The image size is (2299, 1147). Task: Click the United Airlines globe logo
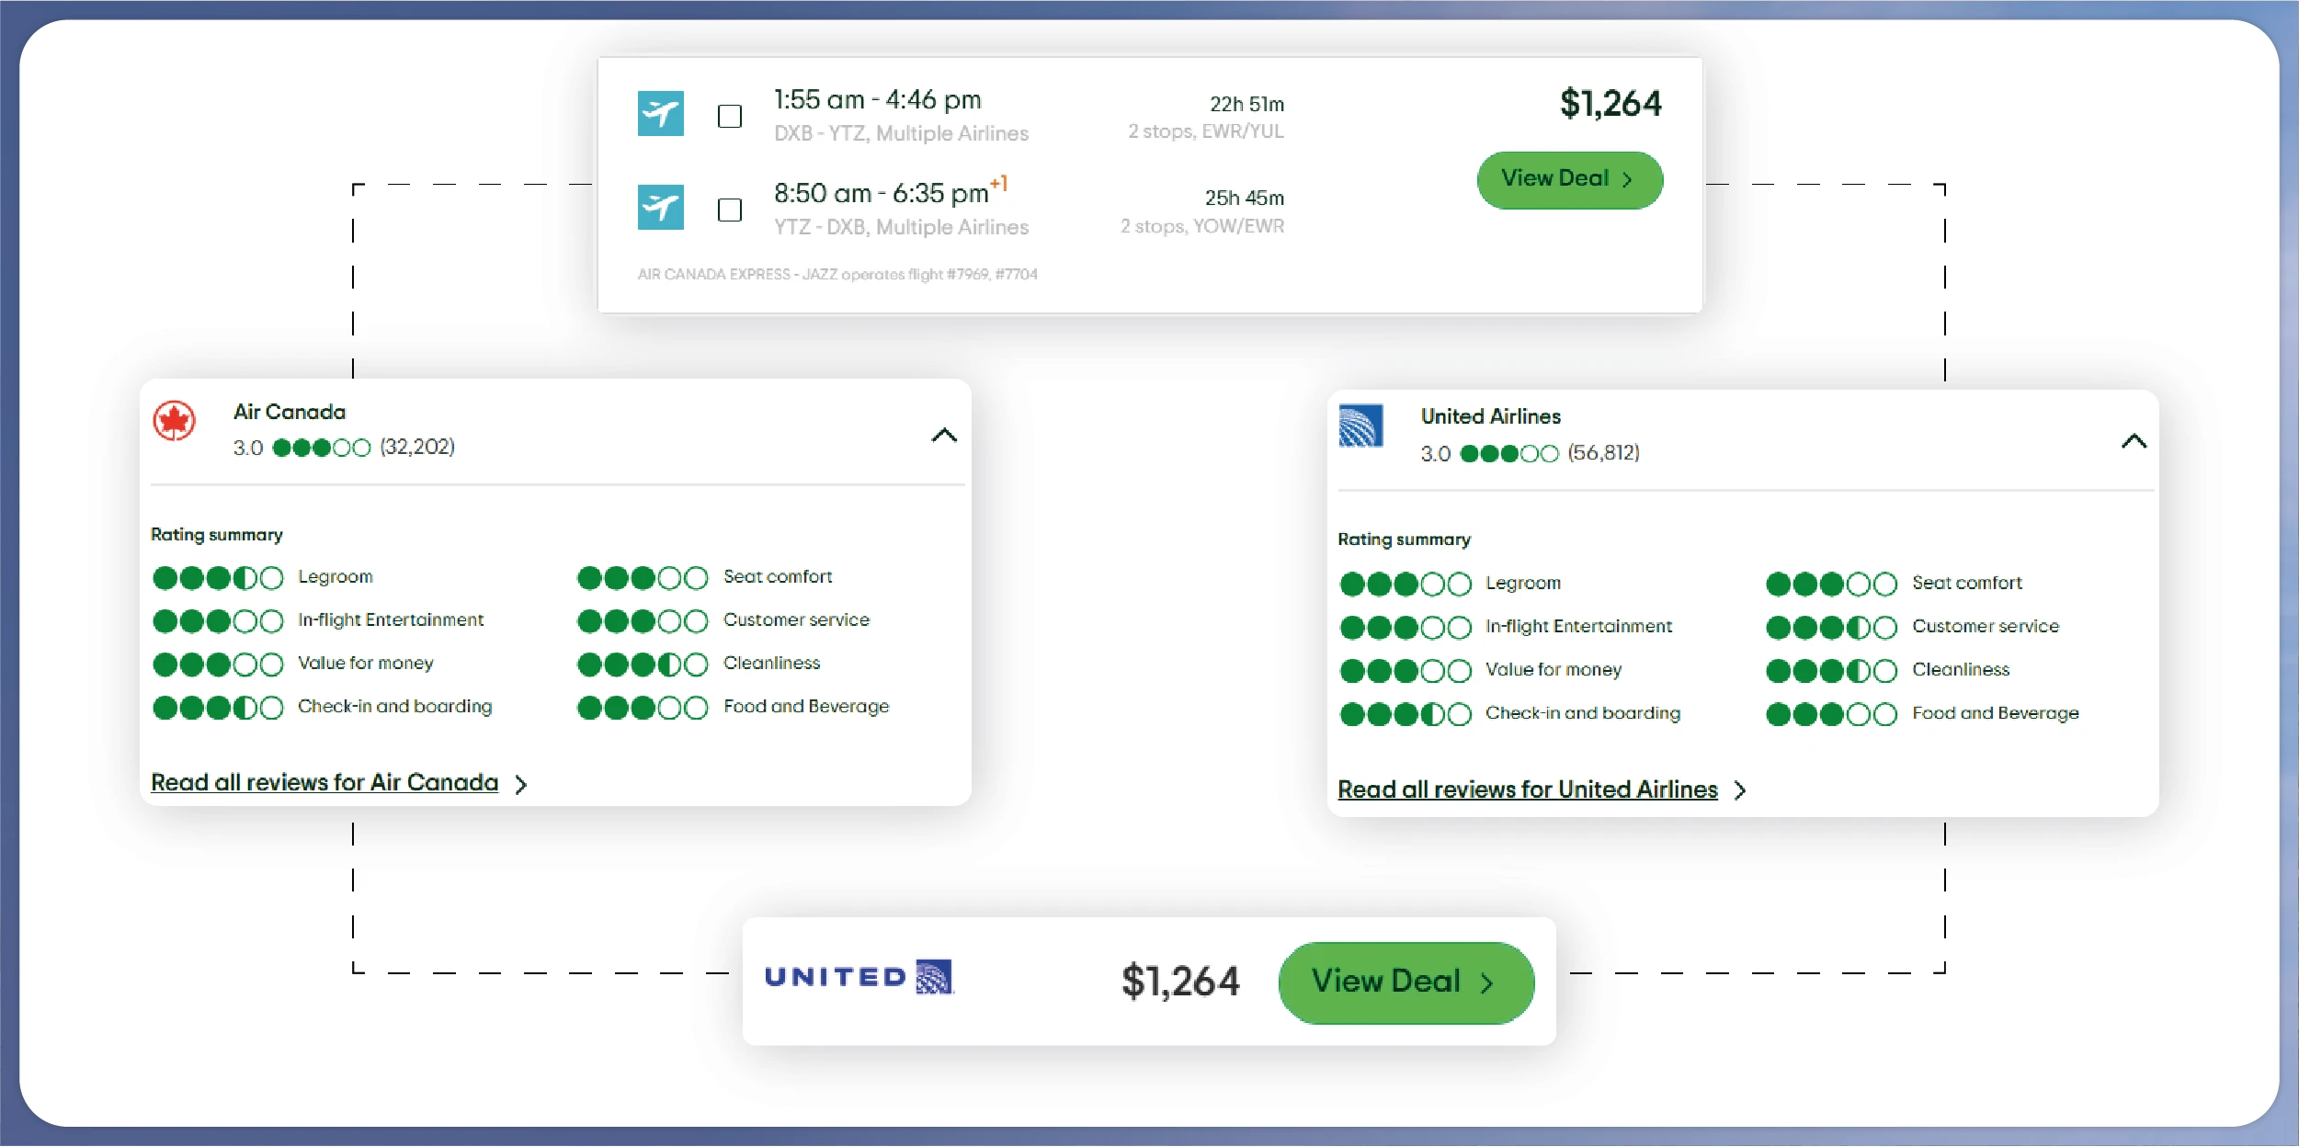(1360, 426)
